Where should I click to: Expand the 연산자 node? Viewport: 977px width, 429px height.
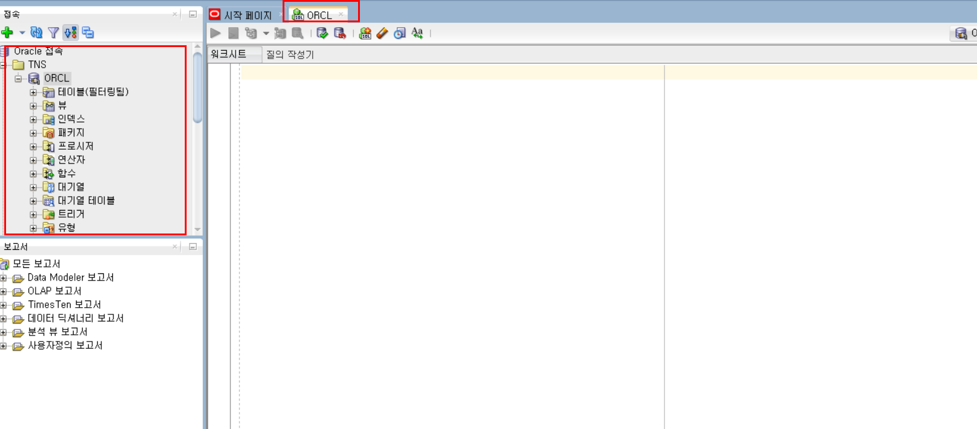point(33,160)
